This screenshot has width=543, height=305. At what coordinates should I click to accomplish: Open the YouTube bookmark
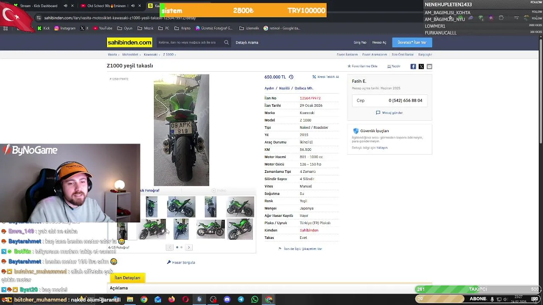pos(103,28)
